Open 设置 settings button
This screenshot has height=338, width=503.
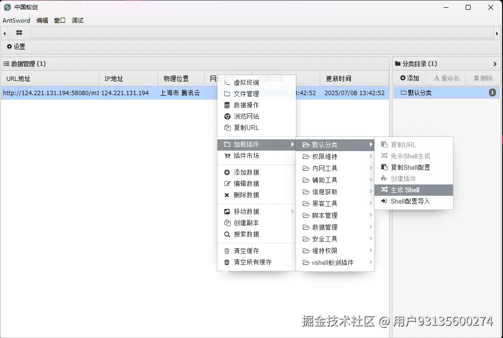[16, 47]
